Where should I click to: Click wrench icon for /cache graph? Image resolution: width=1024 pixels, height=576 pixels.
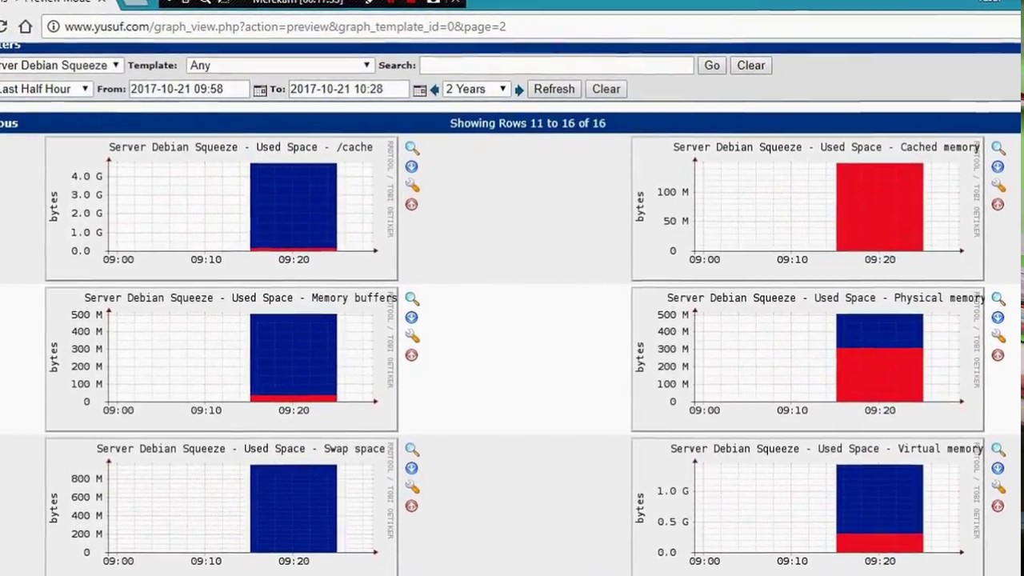(411, 186)
